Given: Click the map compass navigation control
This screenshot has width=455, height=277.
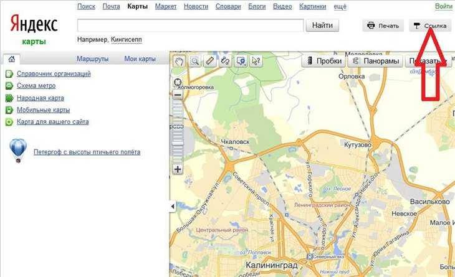Looking at the screenshot, I should point(178,82).
